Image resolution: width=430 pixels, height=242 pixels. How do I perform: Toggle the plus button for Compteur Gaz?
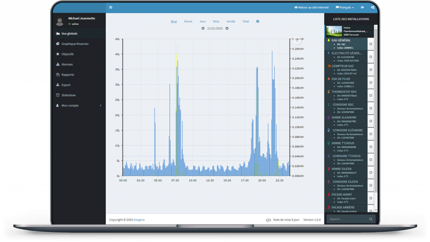click(371, 70)
